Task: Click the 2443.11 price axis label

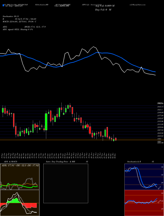Action: tap(160, 106)
